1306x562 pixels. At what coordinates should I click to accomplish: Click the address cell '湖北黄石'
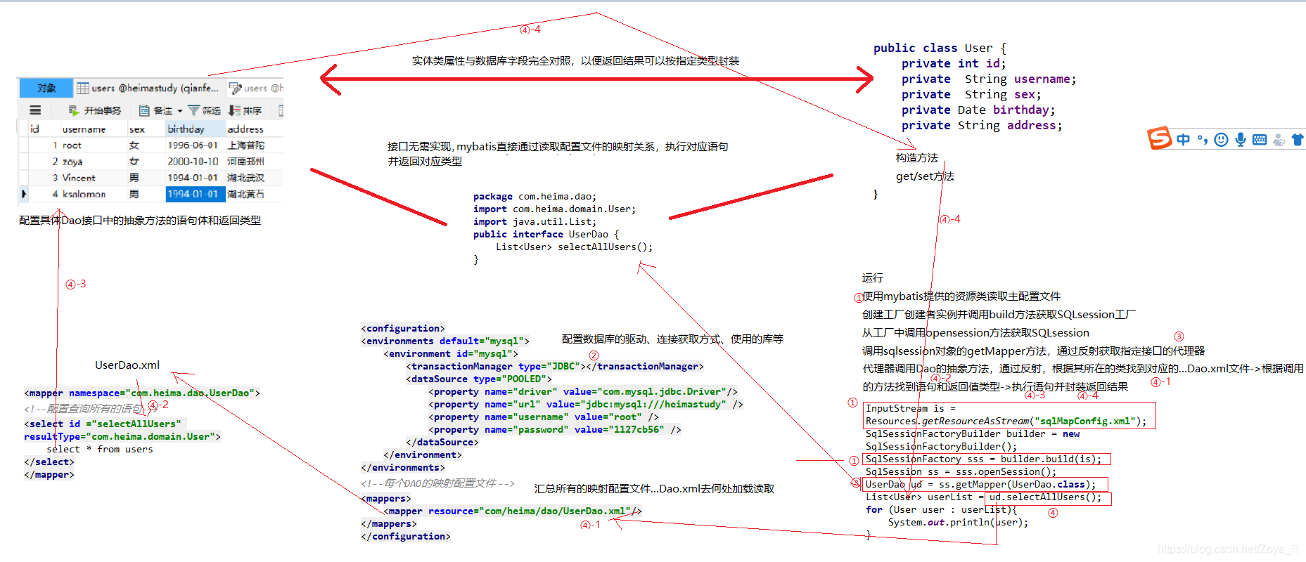pyautogui.click(x=254, y=194)
